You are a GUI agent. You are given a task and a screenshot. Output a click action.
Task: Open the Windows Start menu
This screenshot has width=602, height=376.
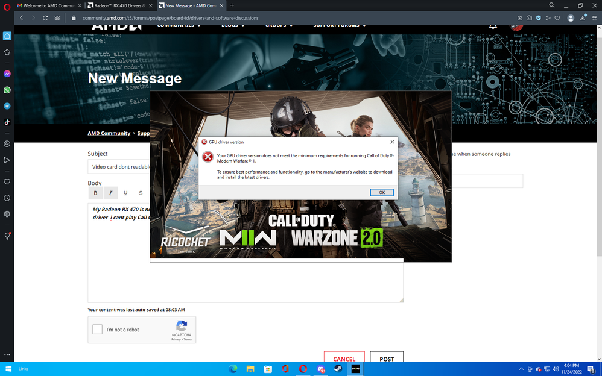(8, 369)
